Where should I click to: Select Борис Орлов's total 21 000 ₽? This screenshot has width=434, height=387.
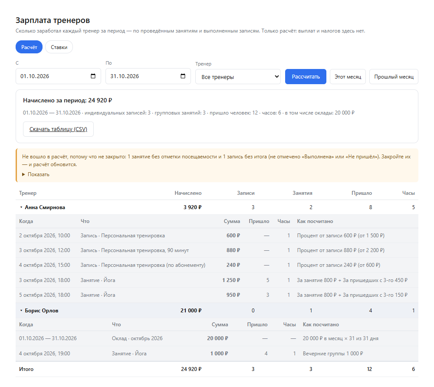[191, 311]
